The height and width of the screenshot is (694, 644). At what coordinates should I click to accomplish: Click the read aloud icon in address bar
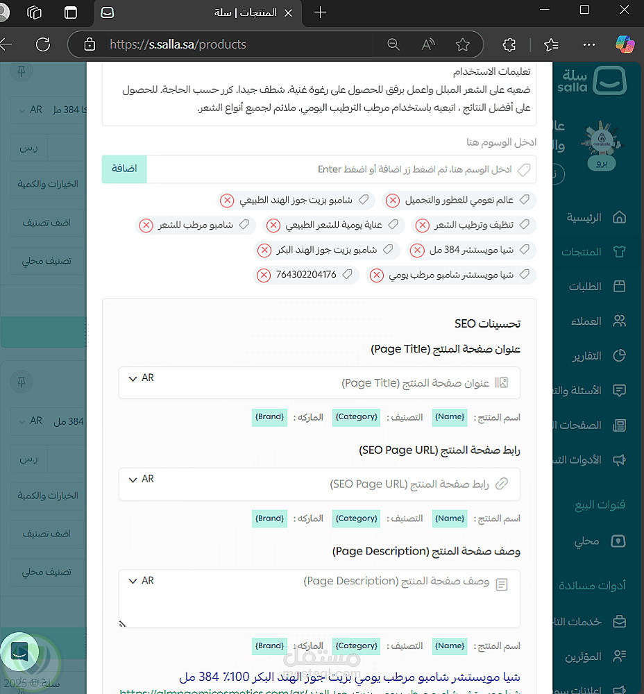point(428,44)
